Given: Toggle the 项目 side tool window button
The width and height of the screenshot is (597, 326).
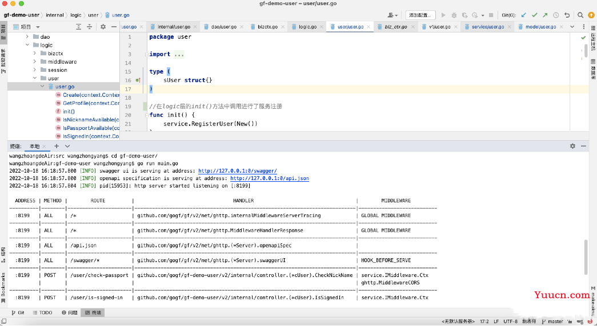Looking at the screenshot, I should [x=3, y=31].
